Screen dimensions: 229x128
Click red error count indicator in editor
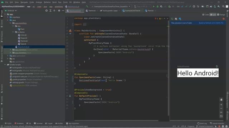(x=156, y=18)
